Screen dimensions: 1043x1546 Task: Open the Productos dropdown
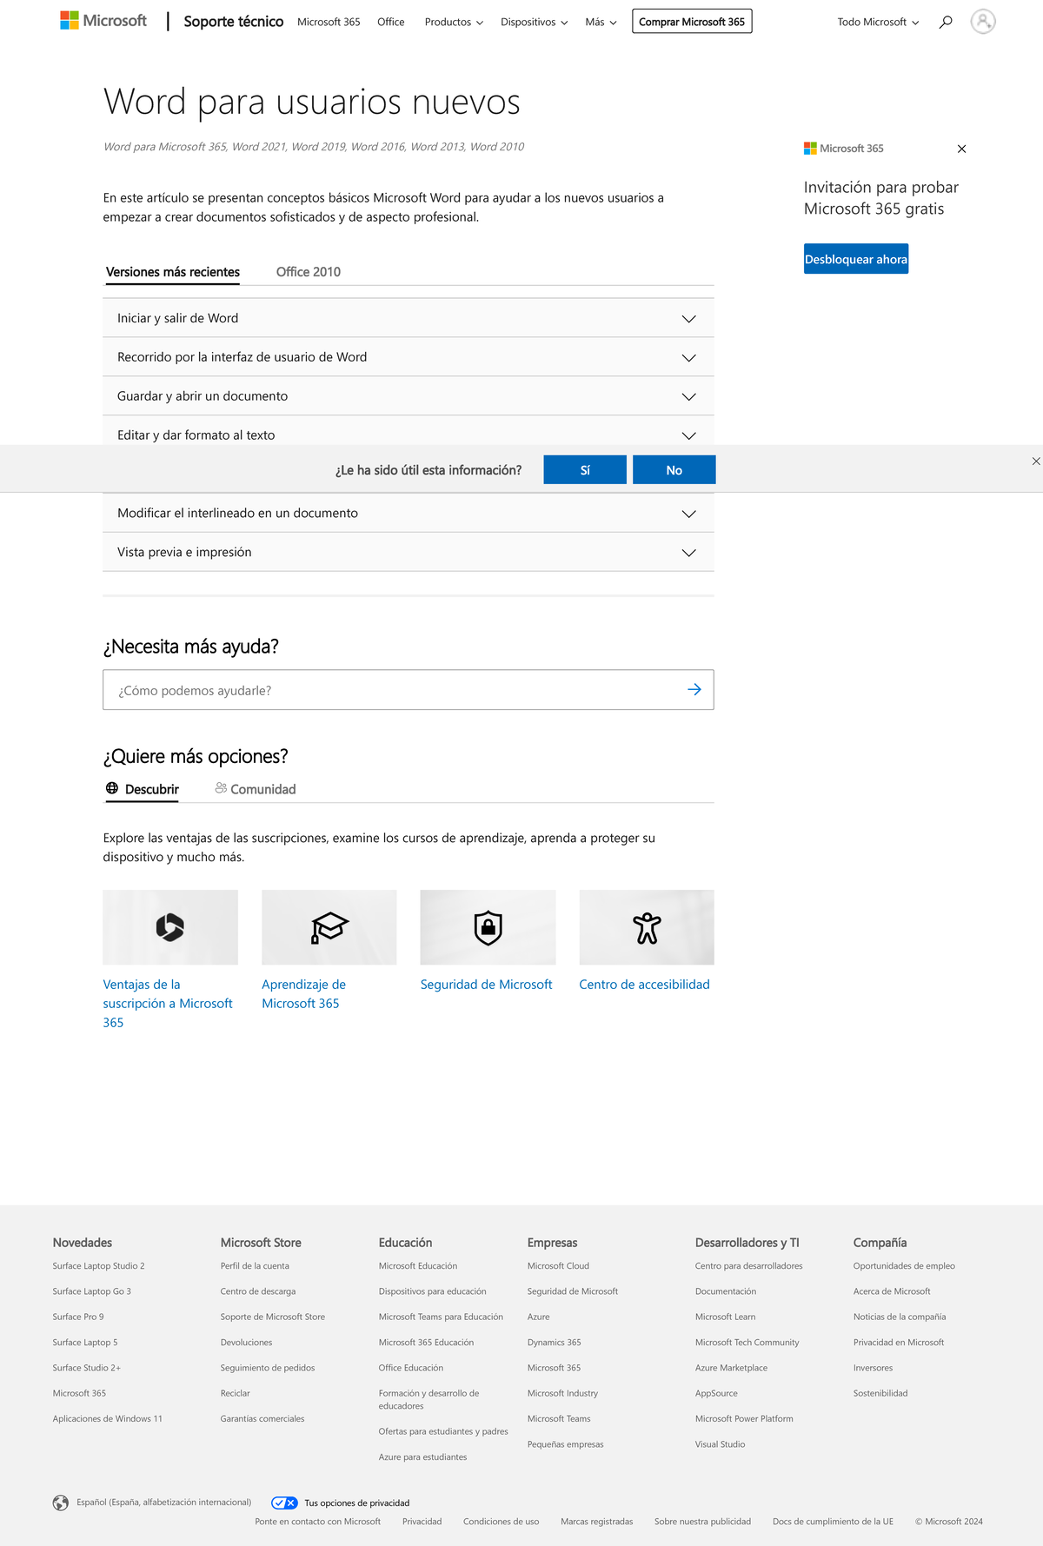453,22
